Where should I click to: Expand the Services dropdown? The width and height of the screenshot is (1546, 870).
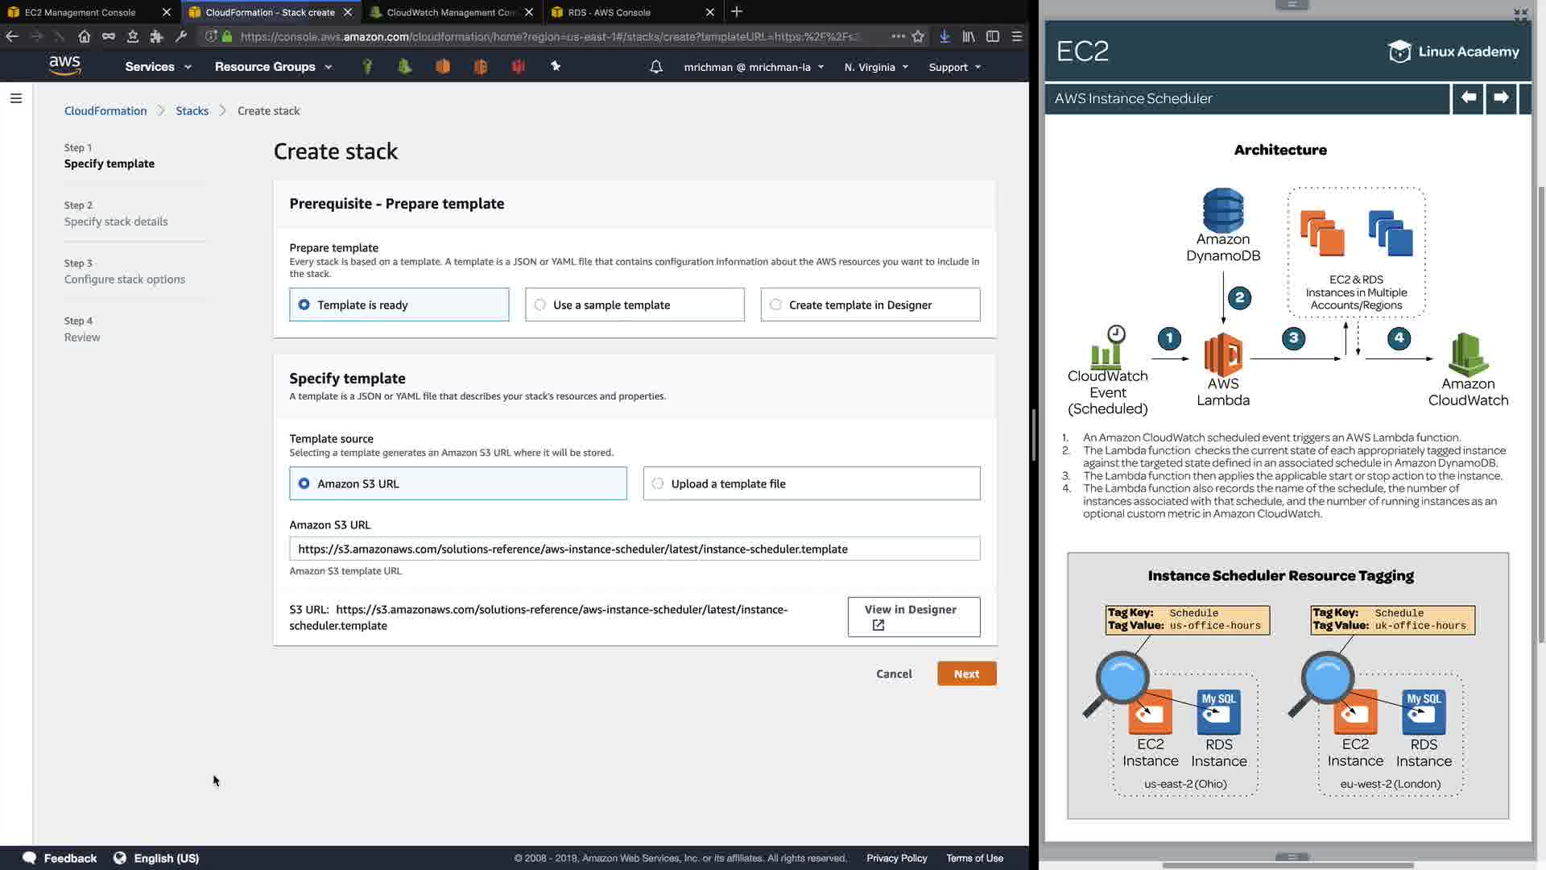158,67
